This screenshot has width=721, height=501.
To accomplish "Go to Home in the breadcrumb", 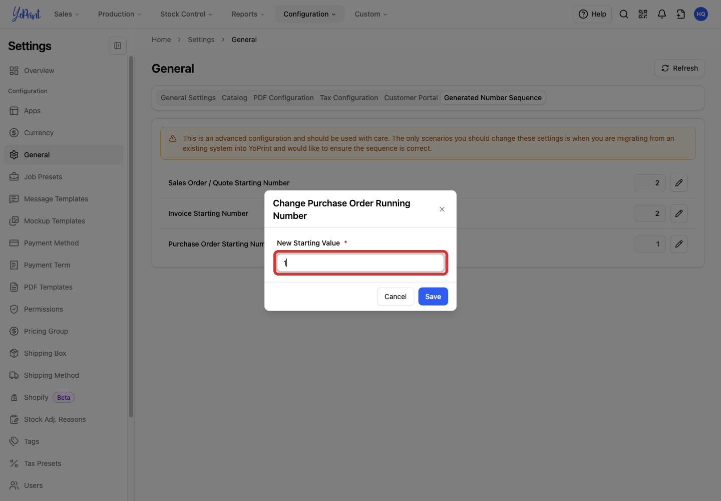I will pyautogui.click(x=161, y=40).
